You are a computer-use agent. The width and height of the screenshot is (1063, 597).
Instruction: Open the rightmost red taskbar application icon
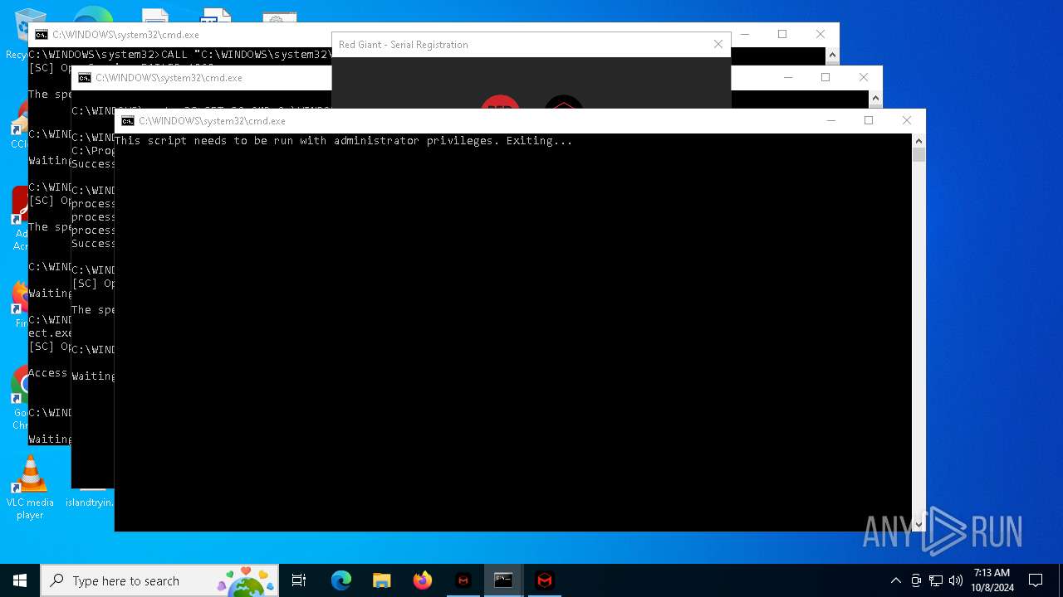(545, 580)
